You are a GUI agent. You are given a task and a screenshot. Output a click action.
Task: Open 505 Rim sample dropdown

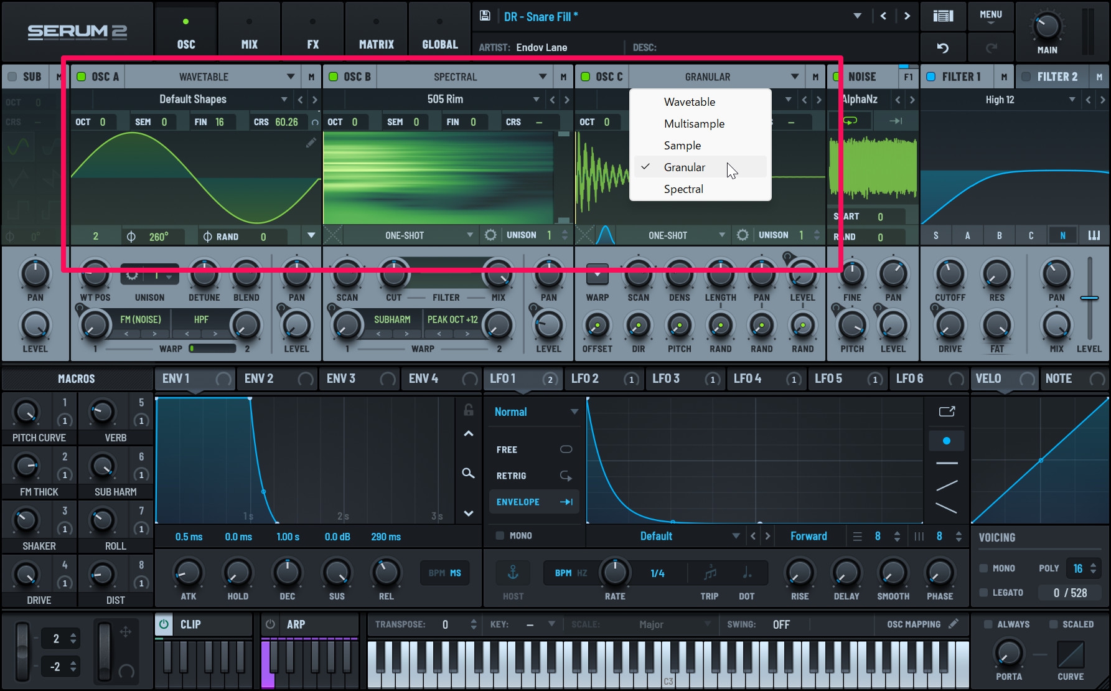(x=446, y=100)
